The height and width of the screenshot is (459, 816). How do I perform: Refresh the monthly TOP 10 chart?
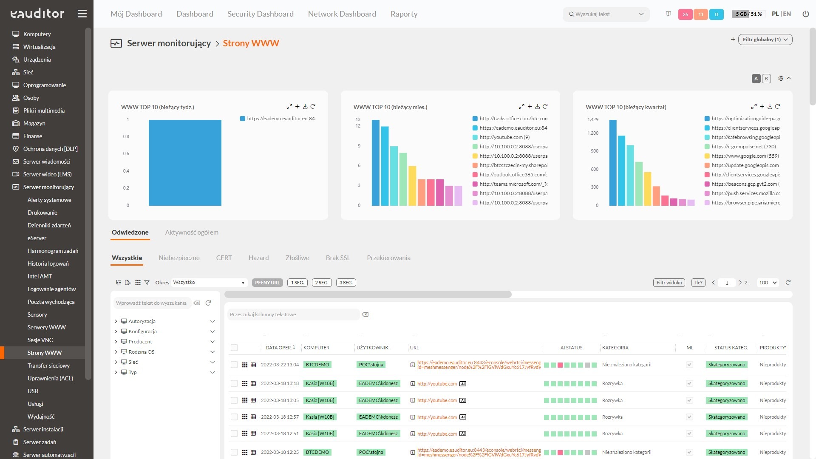point(545,107)
